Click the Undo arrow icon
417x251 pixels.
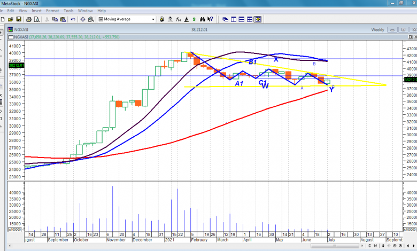(x=72, y=19)
